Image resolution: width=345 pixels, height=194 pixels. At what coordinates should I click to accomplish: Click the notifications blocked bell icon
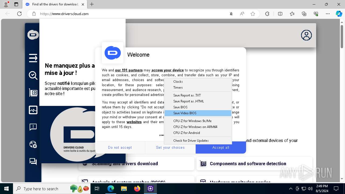pos(231,14)
